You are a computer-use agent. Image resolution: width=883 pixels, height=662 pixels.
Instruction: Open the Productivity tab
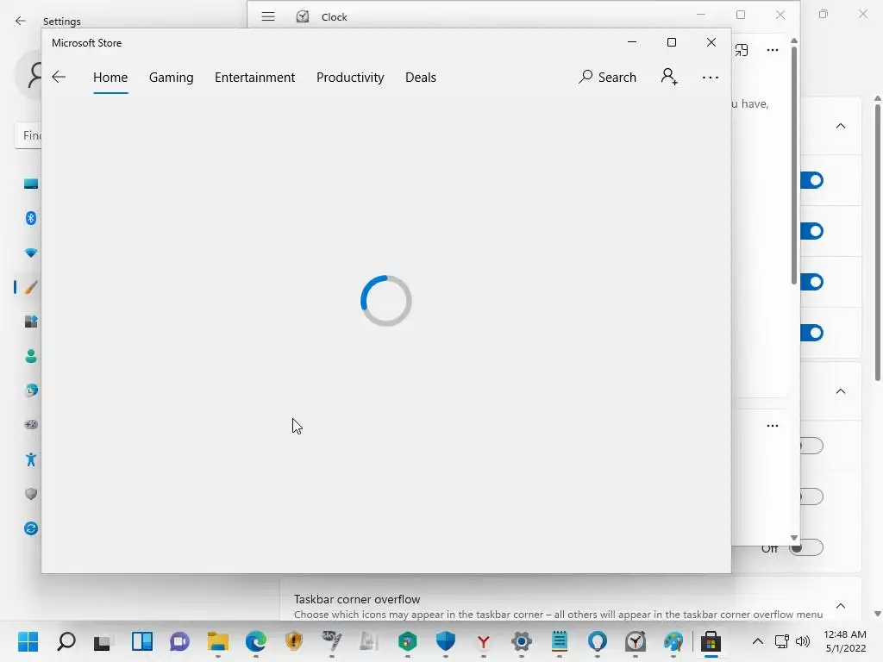pos(350,77)
